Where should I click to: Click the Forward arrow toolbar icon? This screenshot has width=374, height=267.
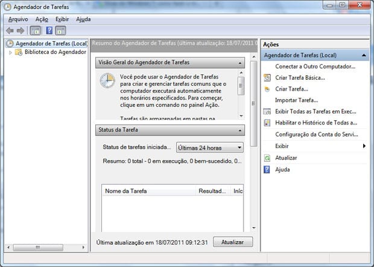21,31
